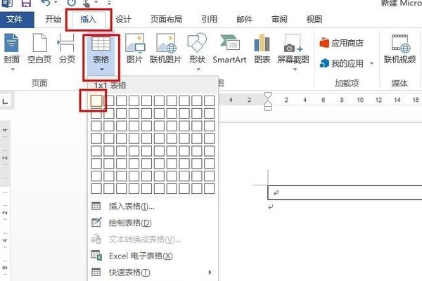Click the 插入表格 menu icon

(96, 207)
